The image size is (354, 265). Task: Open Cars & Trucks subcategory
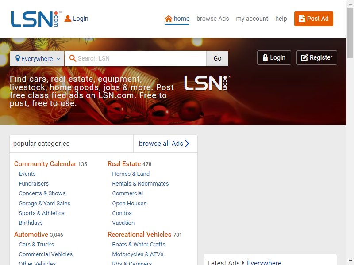36,245
